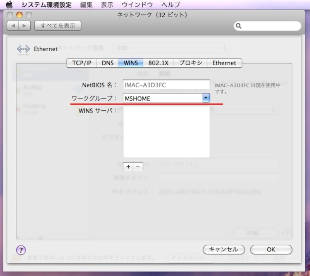
Task: Click the forward navigation arrow
Action: tap(24, 26)
